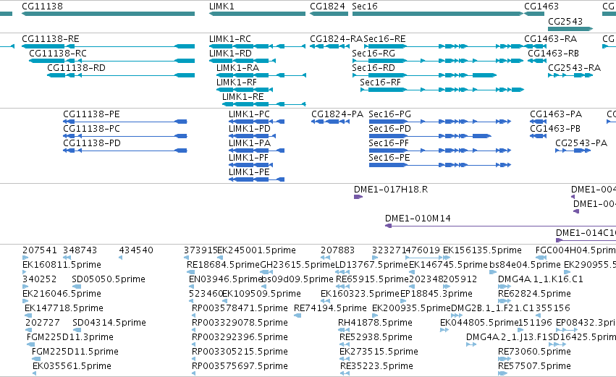The width and height of the screenshot is (616, 377).
Task: Select the CG1824-RA transcript label
Action: pos(337,39)
